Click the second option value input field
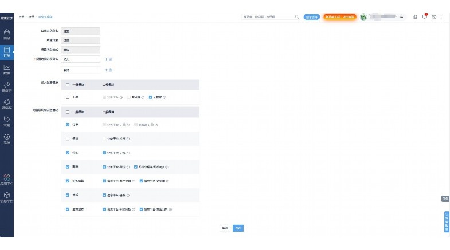450x250 pixels. point(80,70)
